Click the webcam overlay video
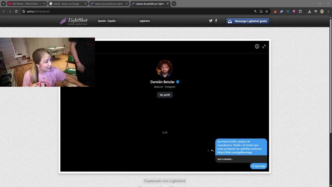Screen dimensions: 332x187 coord(47,62)
